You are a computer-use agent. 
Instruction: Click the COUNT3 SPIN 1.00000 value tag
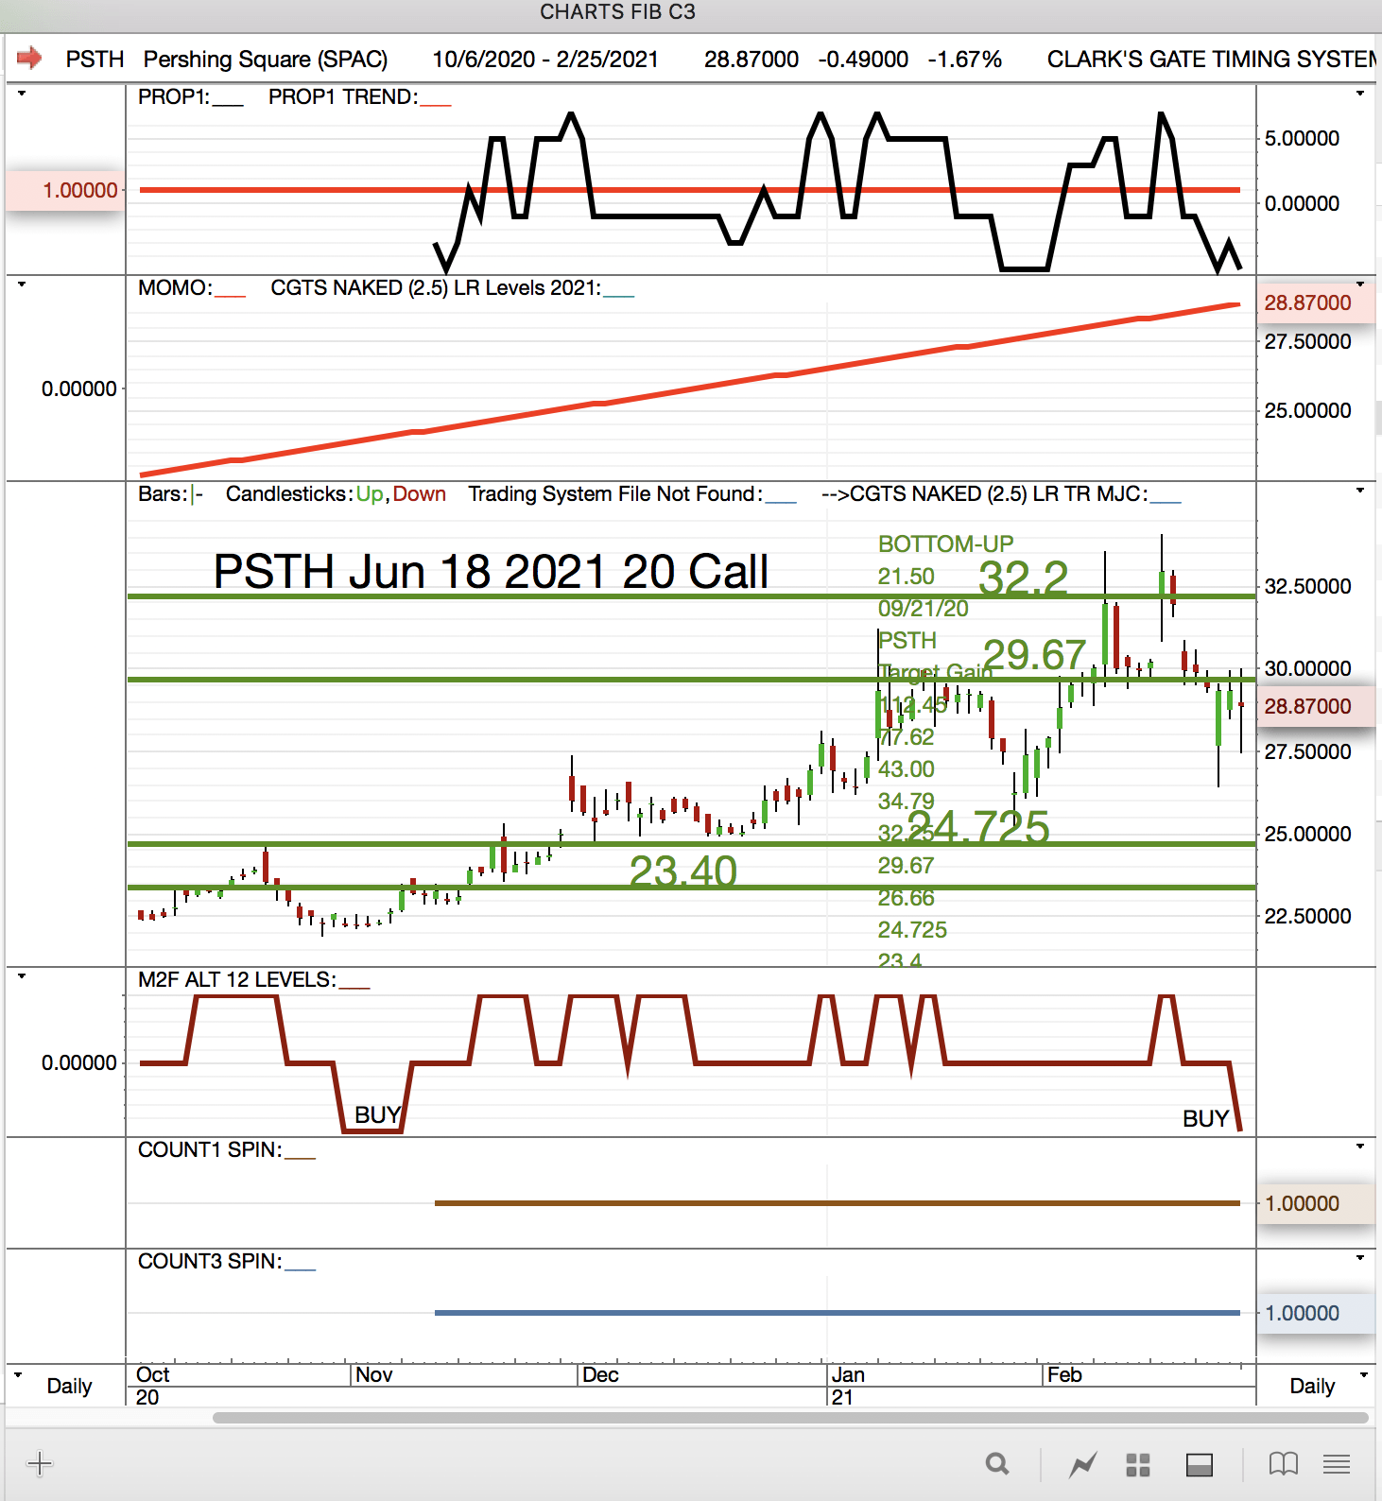click(x=1315, y=1313)
